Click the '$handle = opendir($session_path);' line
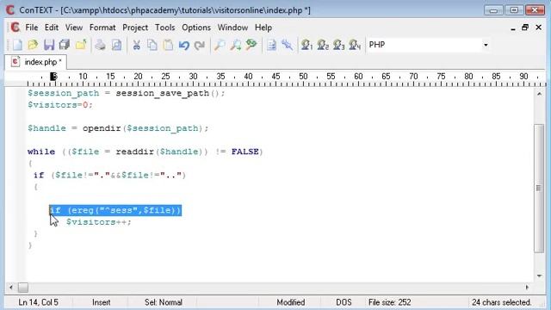Image resolution: width=551 pixels, height=310 pixels. coord(118,128)
